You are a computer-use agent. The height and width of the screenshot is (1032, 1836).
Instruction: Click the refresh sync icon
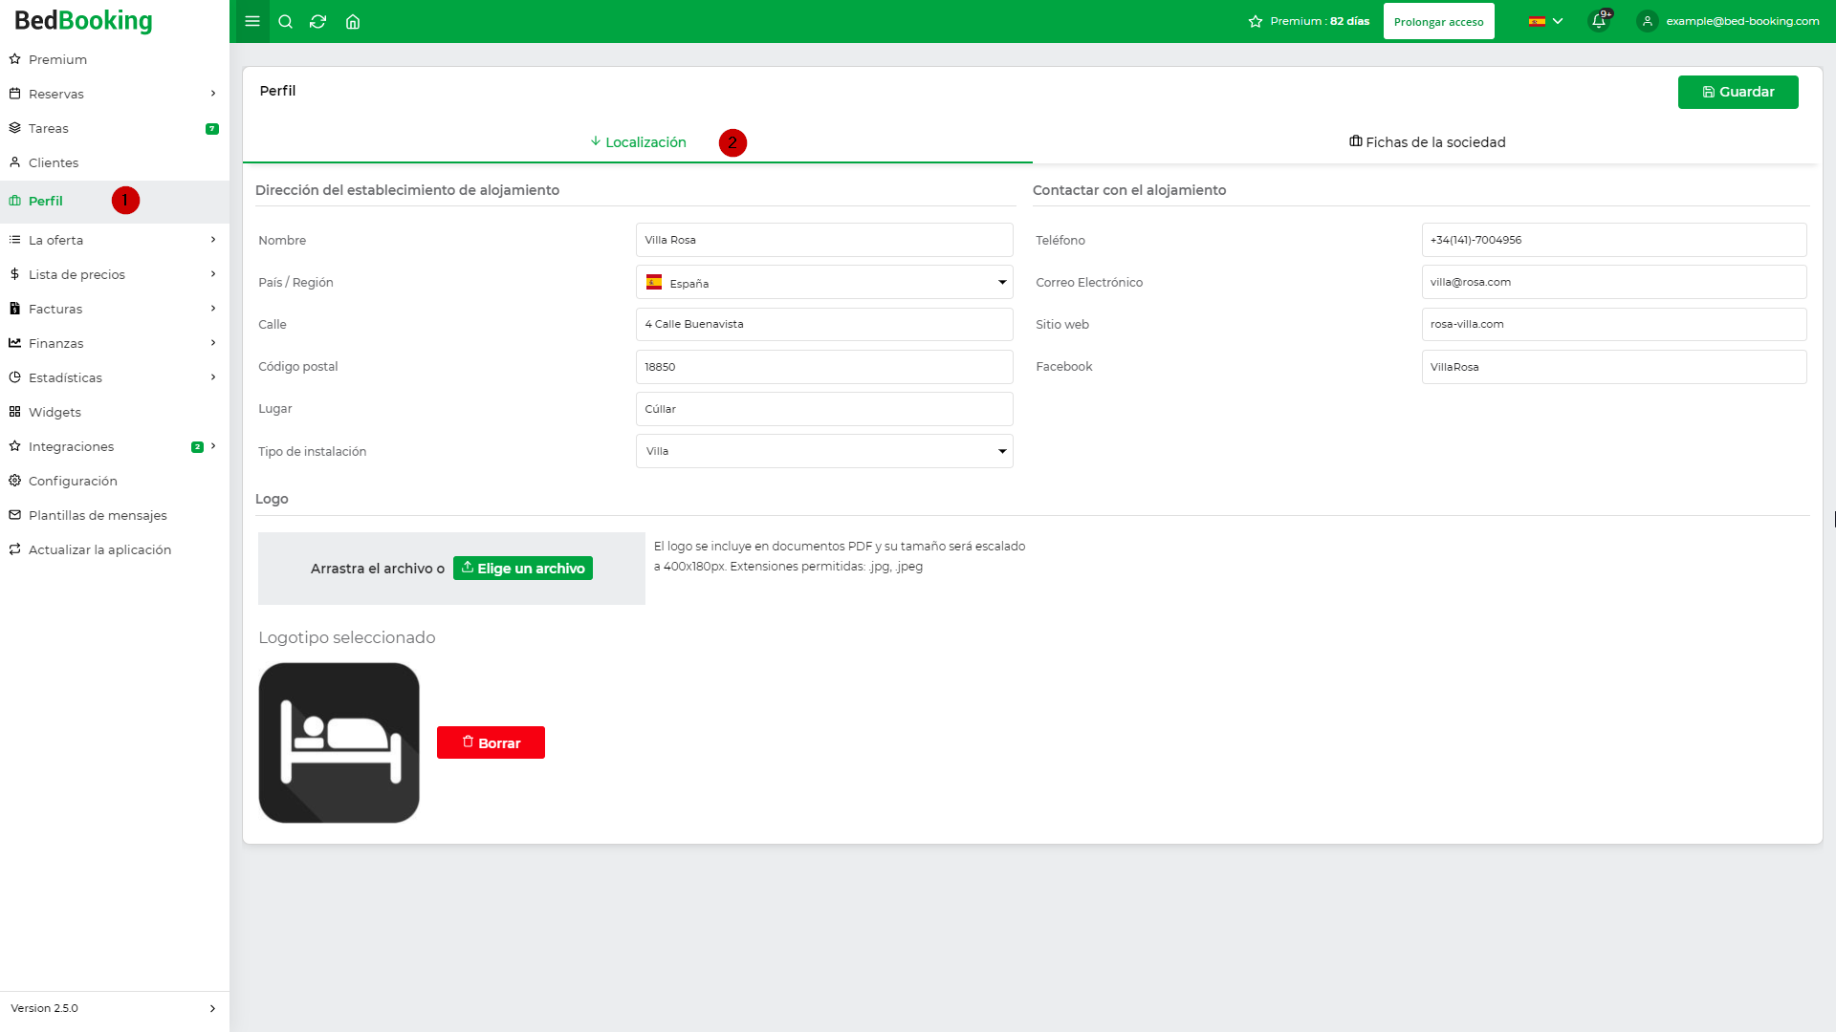click(x=318, y=21)
